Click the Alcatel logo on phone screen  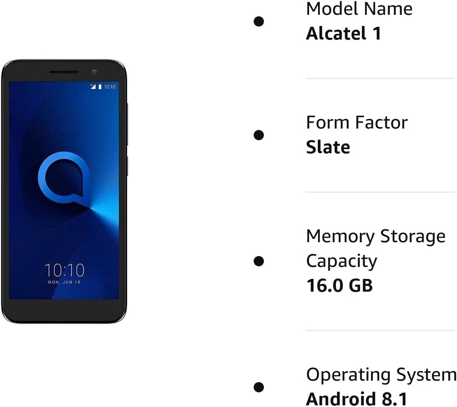[x=64, y=180]
